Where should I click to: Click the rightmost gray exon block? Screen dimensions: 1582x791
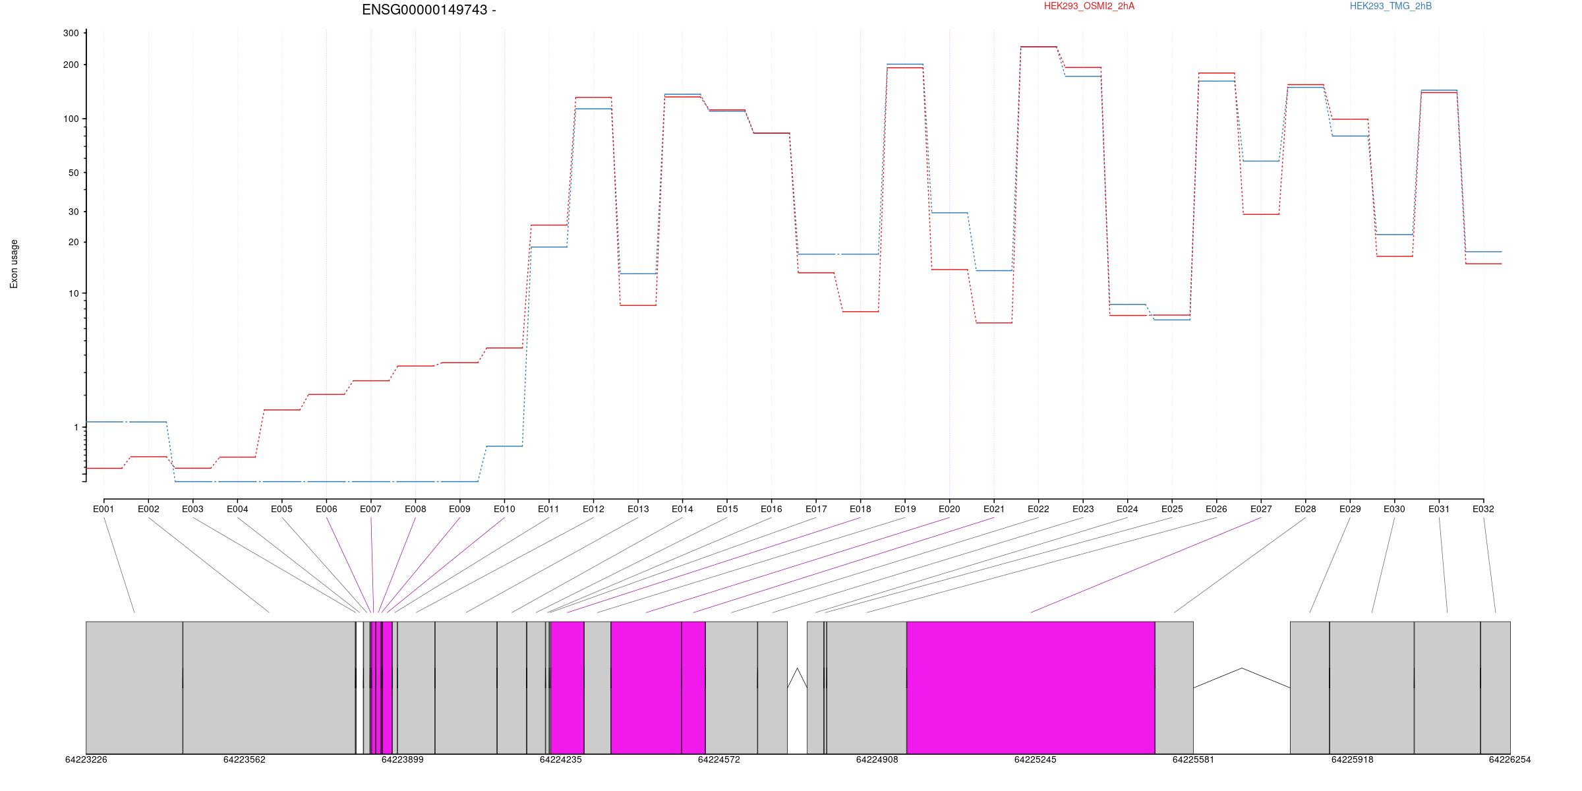1496,688
